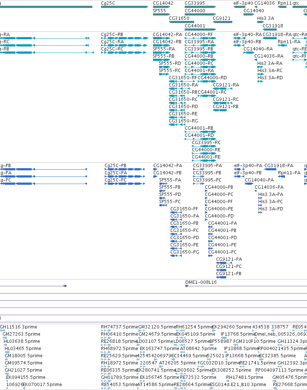Image resolution: width=307 pixels, height=390 pixels.
Task: Click the Cg25C-RC transcript label
Action: 112,49
